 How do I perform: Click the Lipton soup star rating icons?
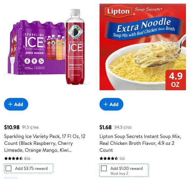109,158
